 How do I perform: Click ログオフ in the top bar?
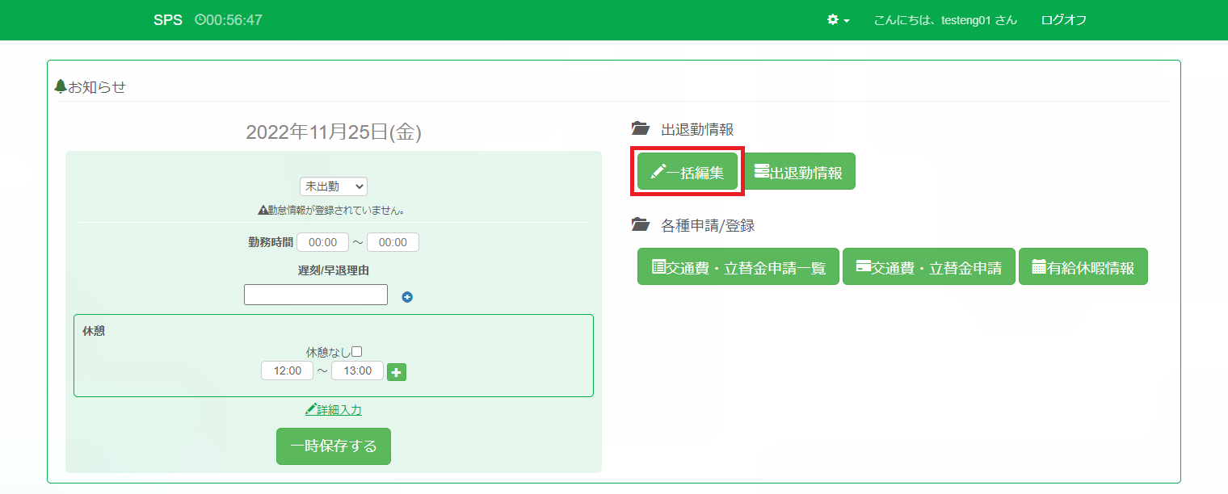coord(1063,19)
